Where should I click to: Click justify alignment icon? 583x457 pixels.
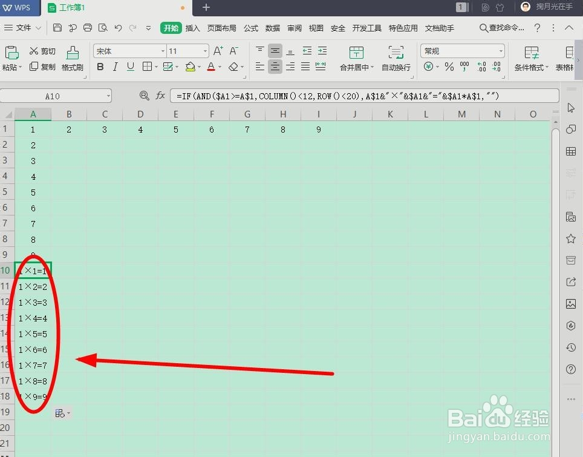(x=305, y=67)
